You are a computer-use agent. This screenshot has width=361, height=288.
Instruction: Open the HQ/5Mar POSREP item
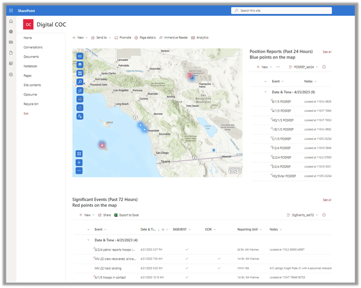tap(284, 176)
